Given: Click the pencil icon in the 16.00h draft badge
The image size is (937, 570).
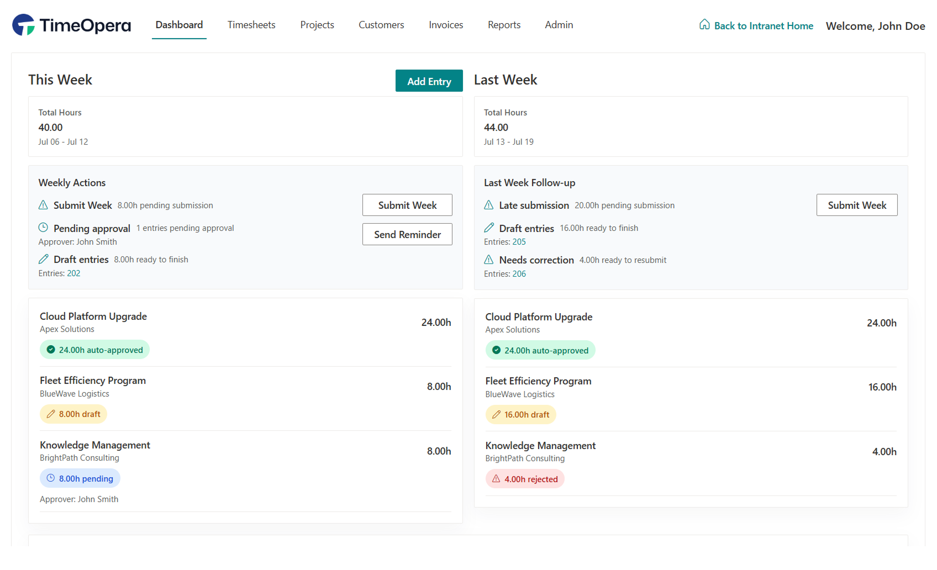Looking at the screenshot, I should point(496,414).
